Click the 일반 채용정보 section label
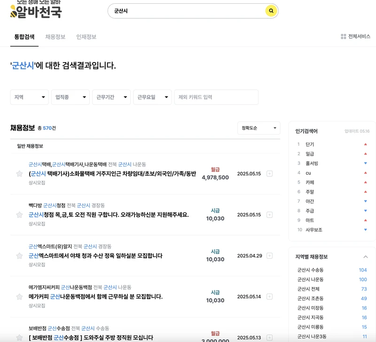The height and width of the screenshot is (342, 376). point(30,146)
